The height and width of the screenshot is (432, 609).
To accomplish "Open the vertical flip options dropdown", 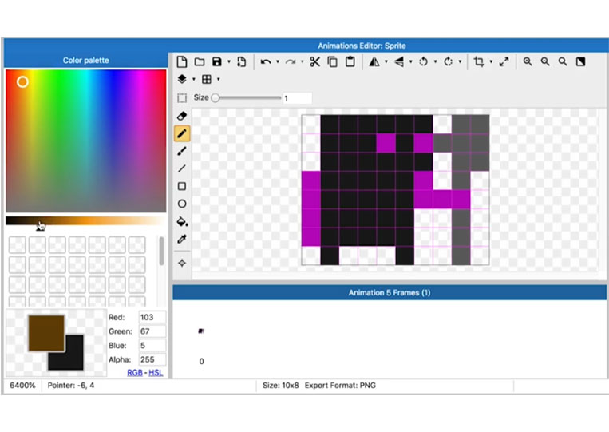I will 410,61.
